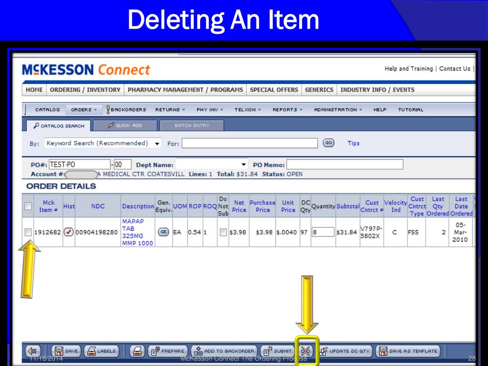Open Ordering / Inventory menu

(85, 90)
